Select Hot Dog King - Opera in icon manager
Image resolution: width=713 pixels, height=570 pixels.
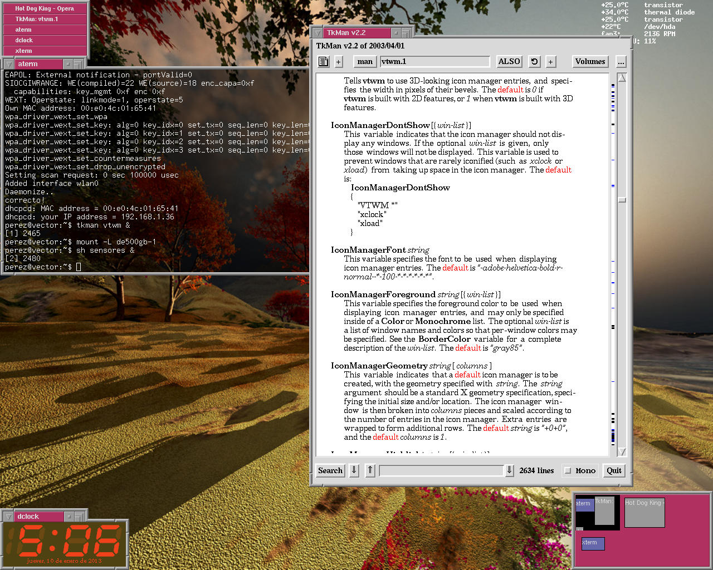(x=45, y=8)
